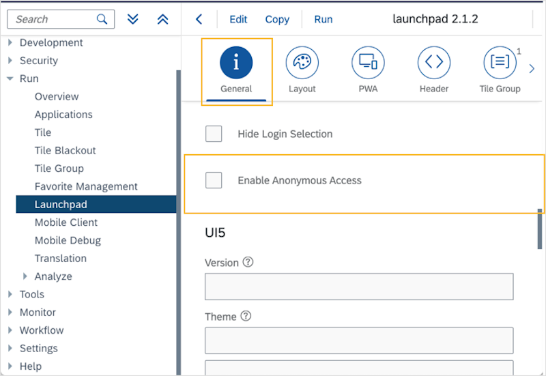Viewport: 546px width, 376px height.
Task: Open the Layout palette icon
Action: (x=302, y=63)
